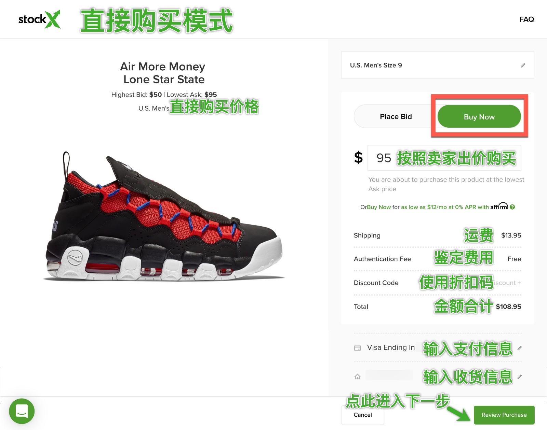Screen dimensions: 547x430
Task: Click the credit card icon beside Visa
Action: pos(357,348)
